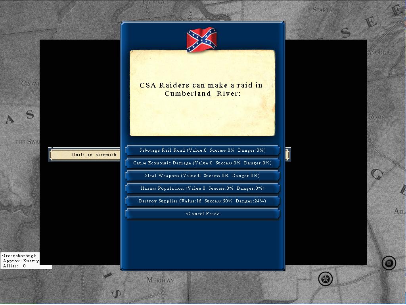Viewport: 406px width, 305px height.
Task: Choose Sabotage Rail Road raid option
Action: (203, 150)
